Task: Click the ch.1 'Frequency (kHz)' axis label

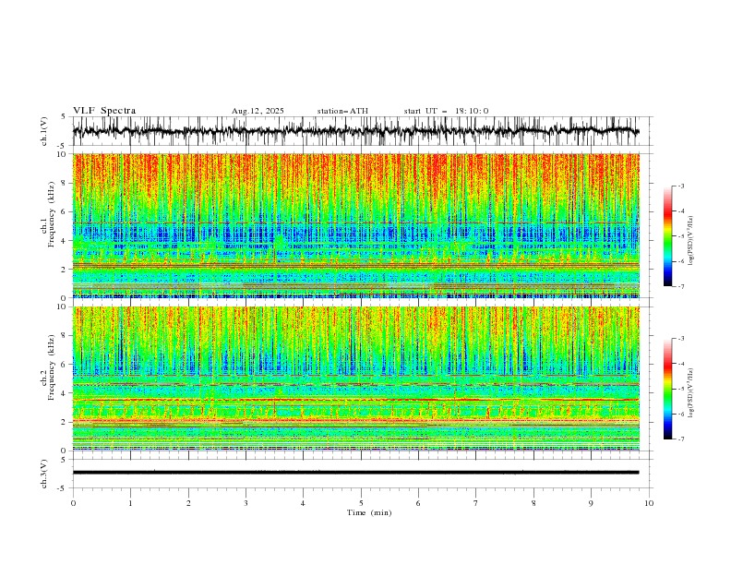Action: coord(51,212)
